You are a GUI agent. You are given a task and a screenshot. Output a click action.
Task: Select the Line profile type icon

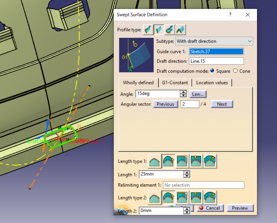(159, 30)
